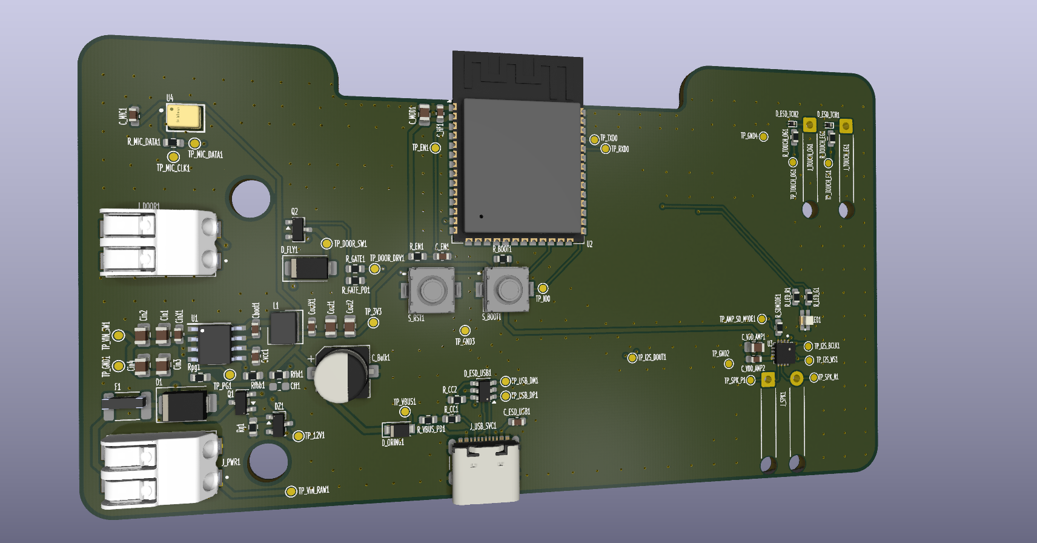The image size is (1037, 543).
Task: Select the mounting hole near J_DOOR1
Action: pyautogui.click(x=251, y=198)
